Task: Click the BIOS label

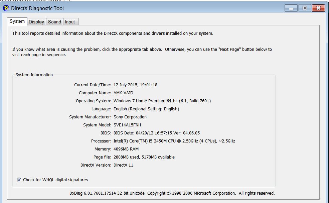Action: point(106,133)
